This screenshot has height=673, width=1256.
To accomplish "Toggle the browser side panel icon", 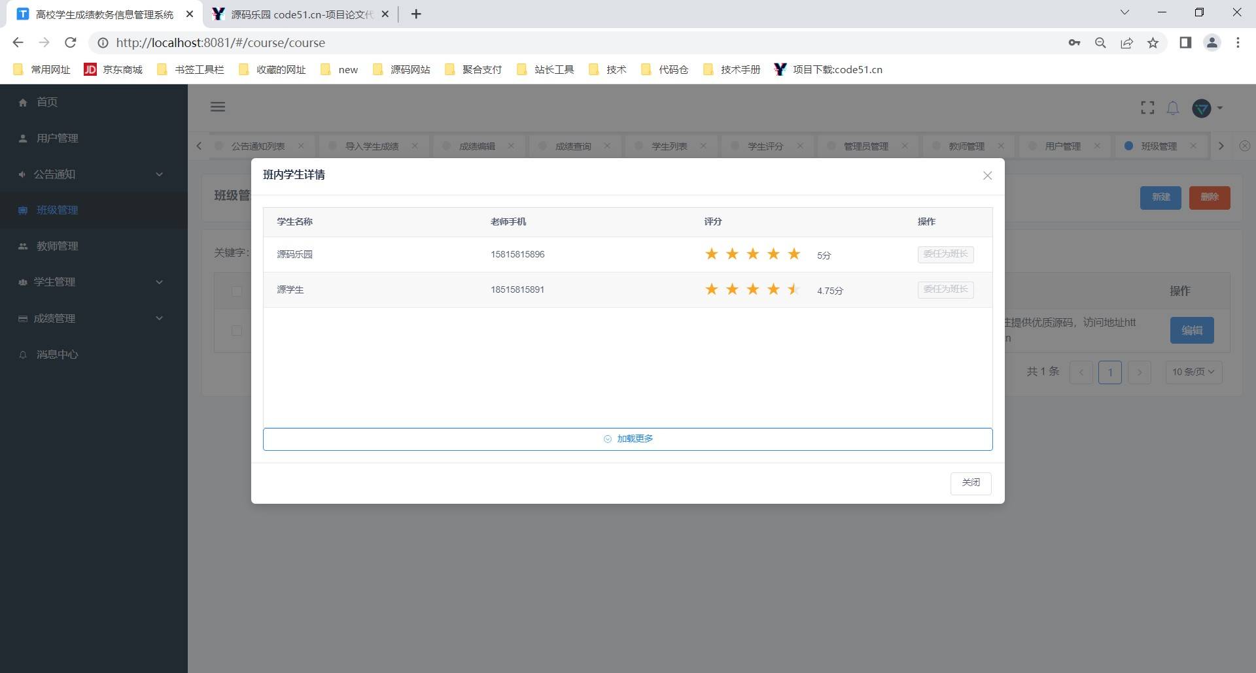I will (x=1185, y=42).
